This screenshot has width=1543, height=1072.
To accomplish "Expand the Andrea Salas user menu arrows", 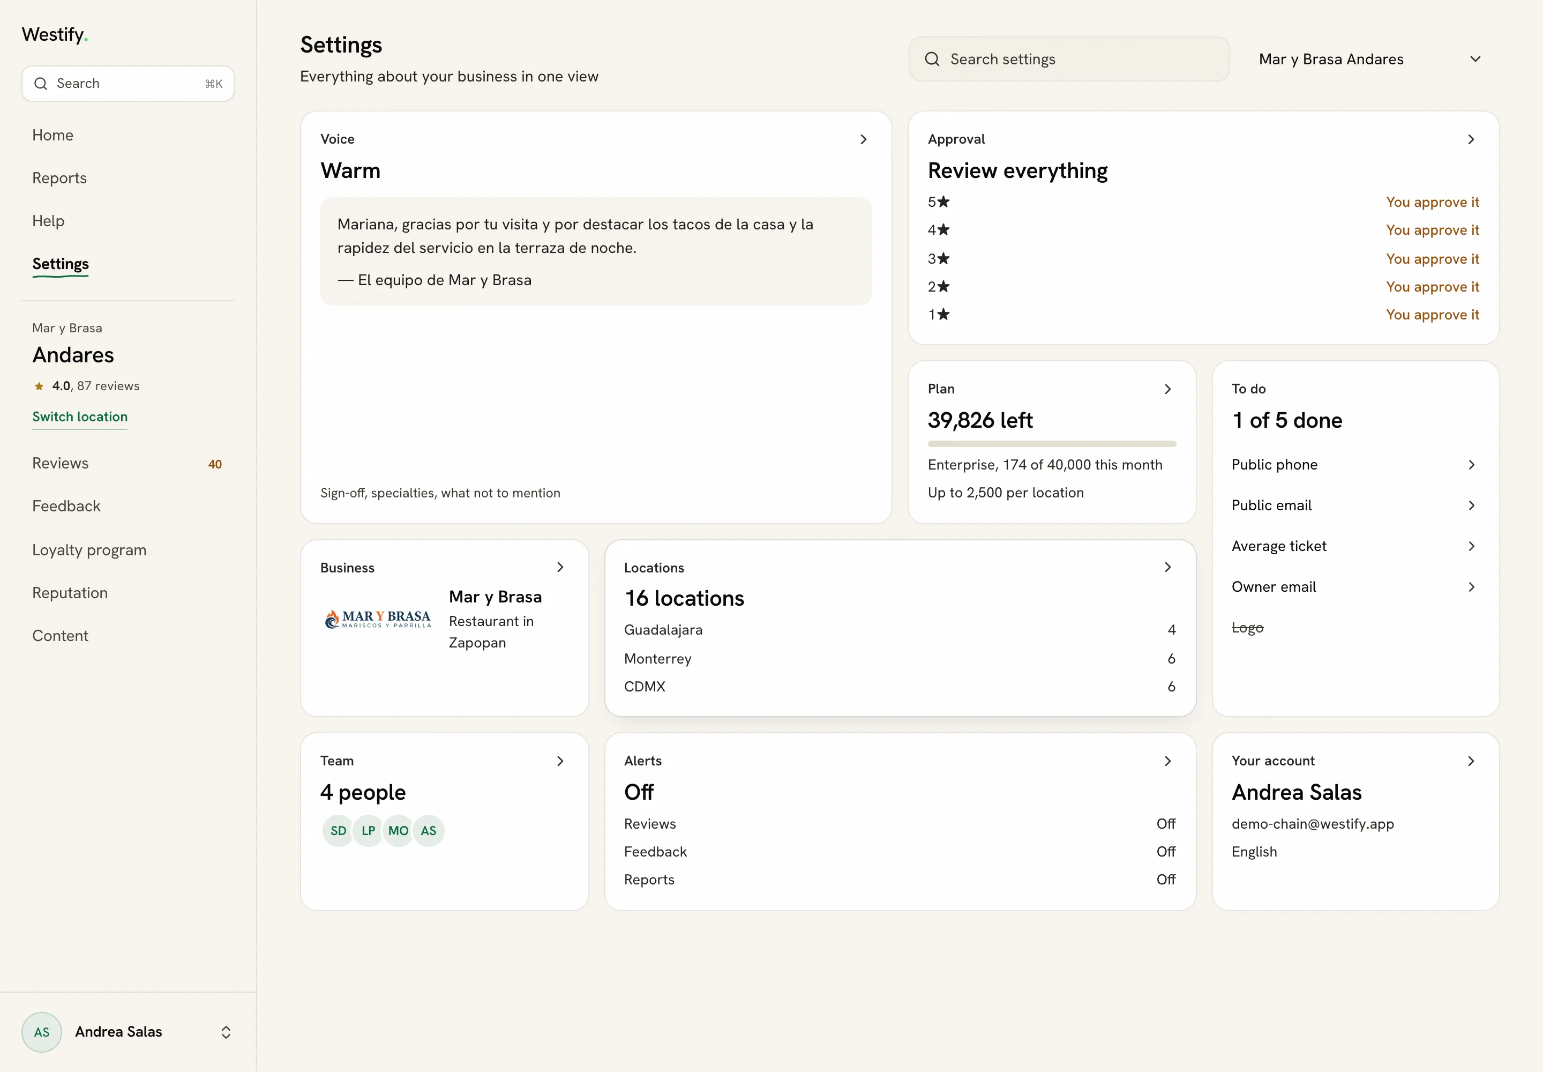I will coord(226,1032).
